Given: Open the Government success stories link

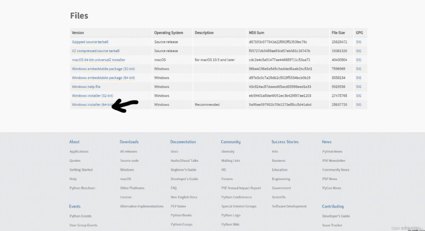Looking at the screenshot, I should coord(282,188).
